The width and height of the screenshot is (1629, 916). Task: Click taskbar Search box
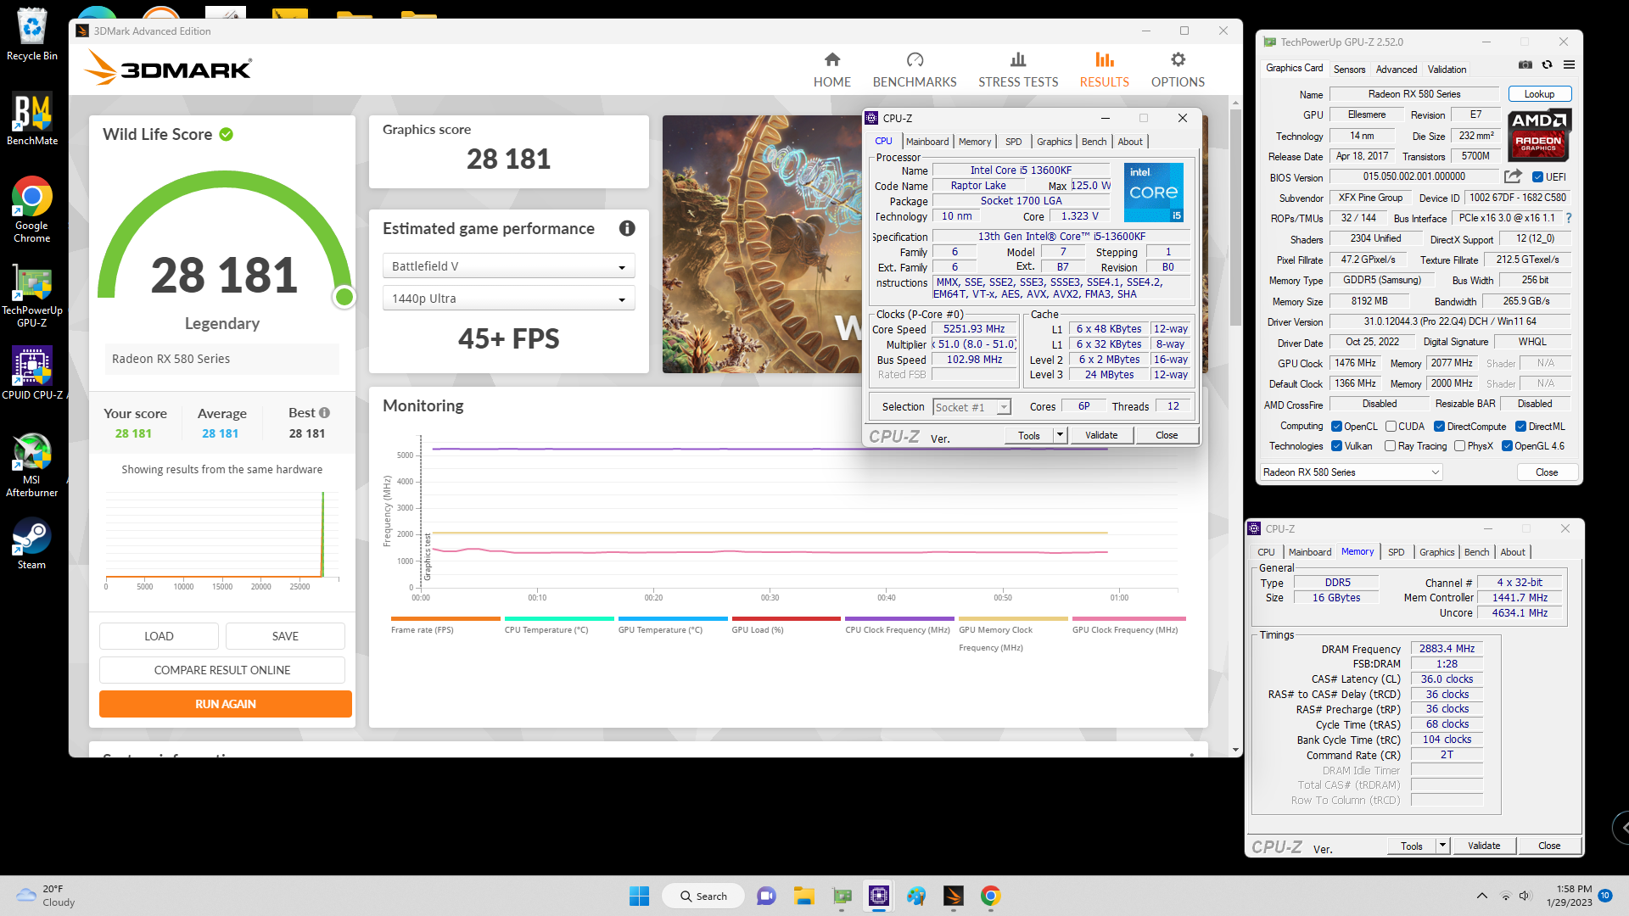point(704,896)
